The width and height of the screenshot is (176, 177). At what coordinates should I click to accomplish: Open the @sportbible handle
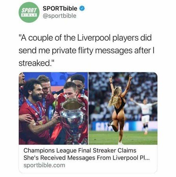pyautogui.click(x=60, y=16)
